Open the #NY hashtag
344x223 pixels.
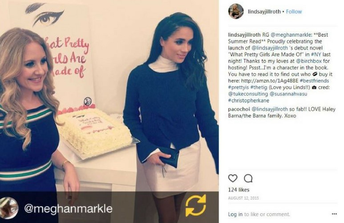(314, 55)
